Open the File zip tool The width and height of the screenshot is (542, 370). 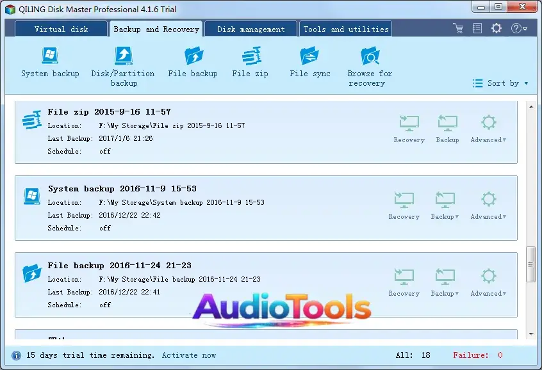pos(250,63)
